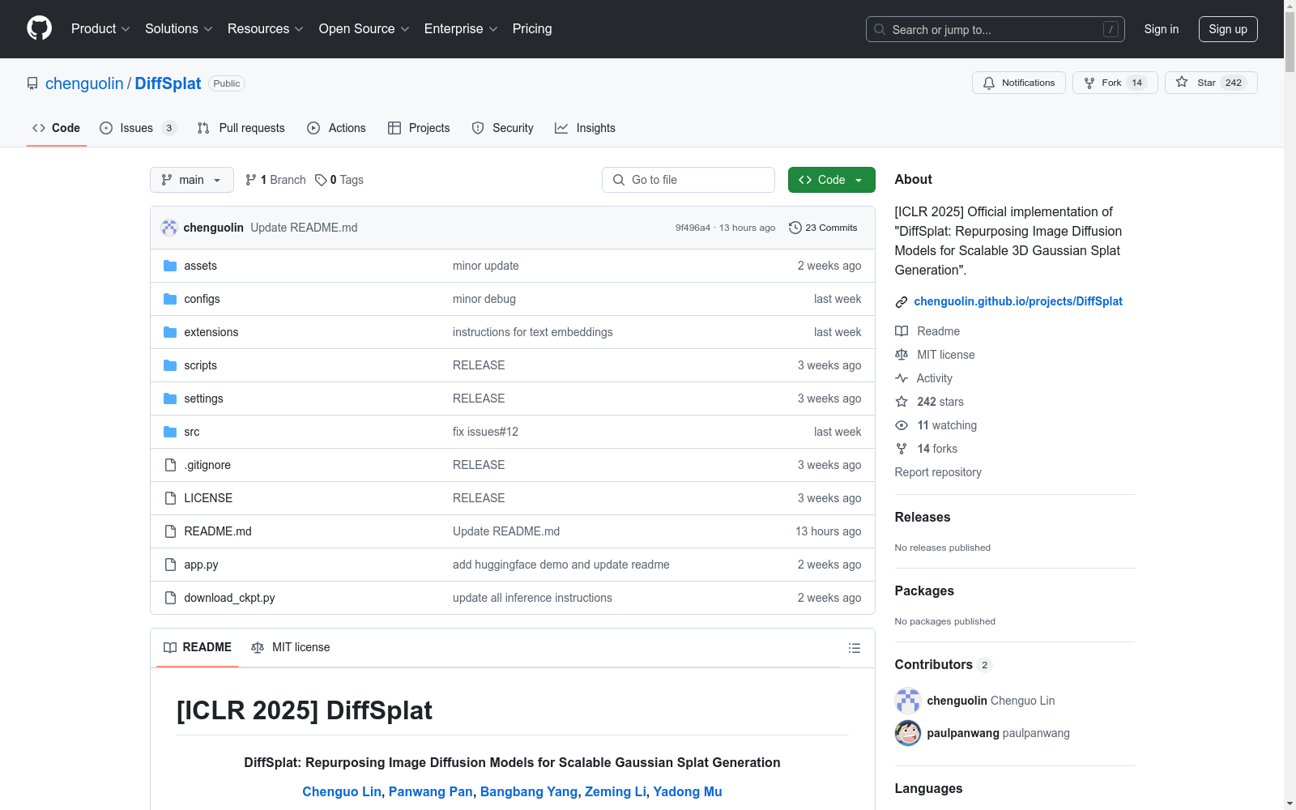Image resolution: width=1296 pixels, height=810 pixels.
Task: Click the README.md file icon
Action: (x=170, y=531)
